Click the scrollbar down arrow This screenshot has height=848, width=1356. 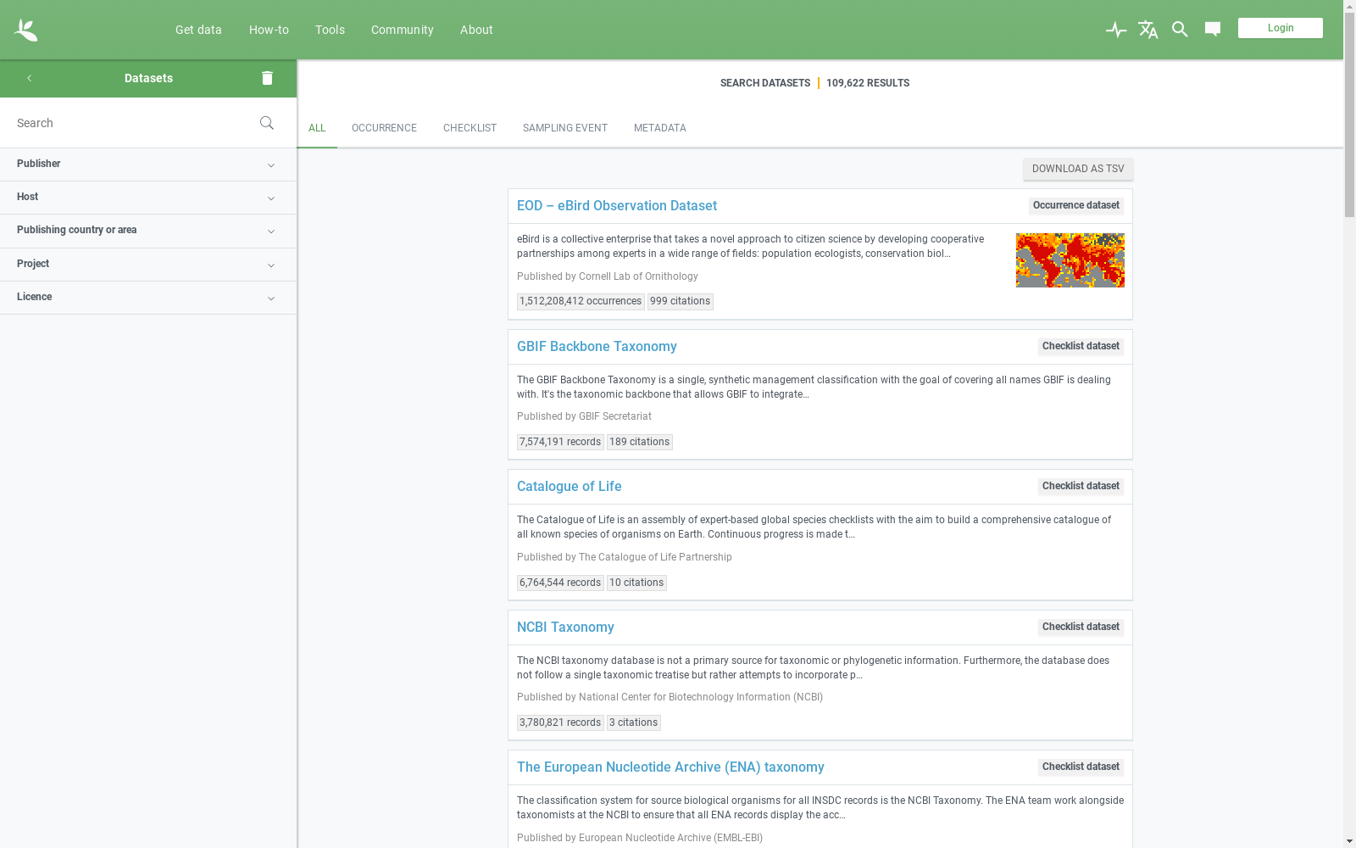coord(1349,841)
